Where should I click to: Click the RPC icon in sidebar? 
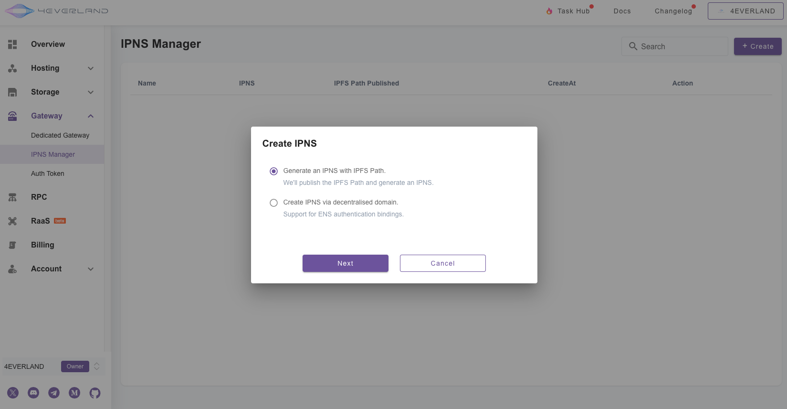click(x=12, y=197)
